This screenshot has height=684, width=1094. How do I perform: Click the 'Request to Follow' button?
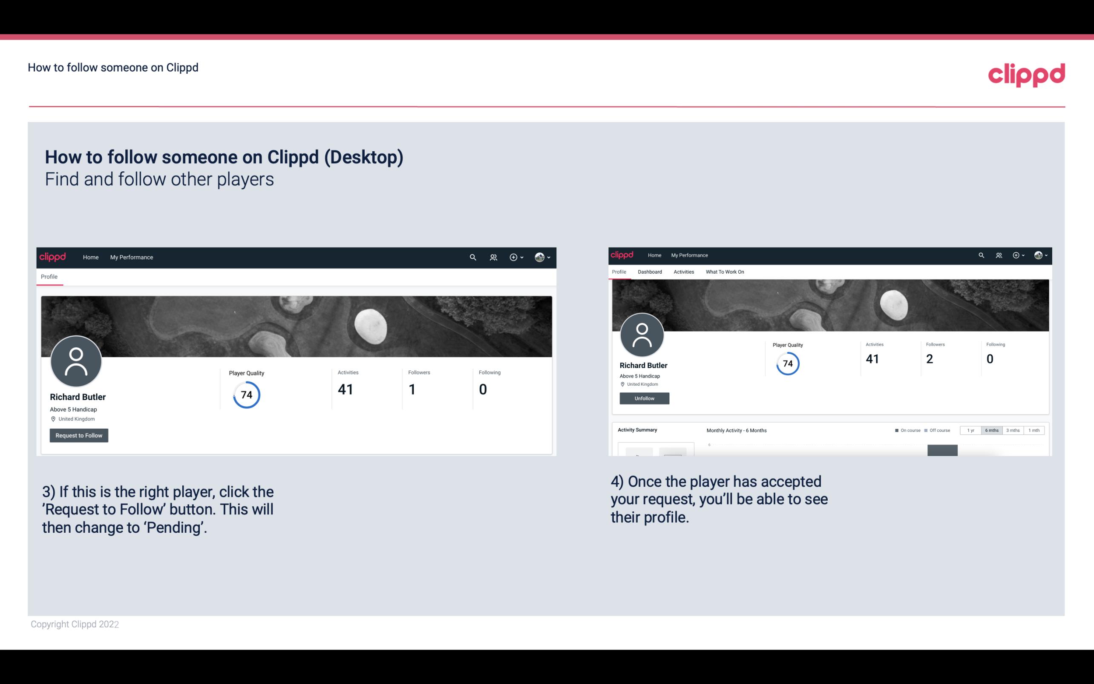(x=79, y=434)
